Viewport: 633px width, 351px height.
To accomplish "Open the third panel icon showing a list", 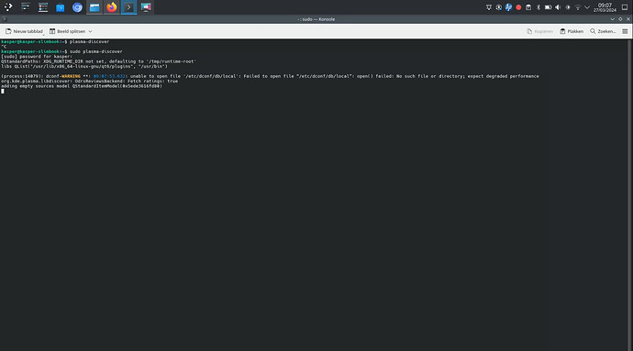I will [x=43, y=7].
